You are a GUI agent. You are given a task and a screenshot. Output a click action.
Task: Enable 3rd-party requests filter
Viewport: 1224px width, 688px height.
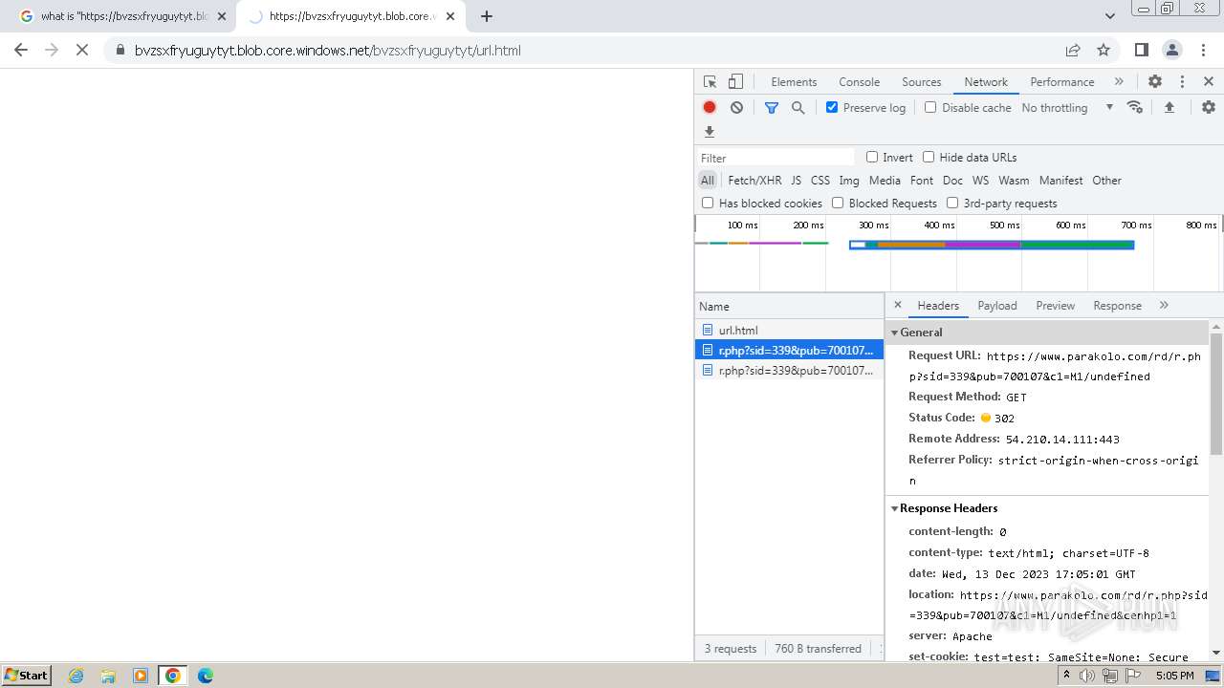click(x=952, y=203)
